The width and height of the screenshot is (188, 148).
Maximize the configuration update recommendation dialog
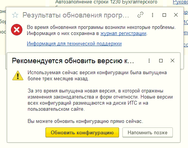[161, 60]
